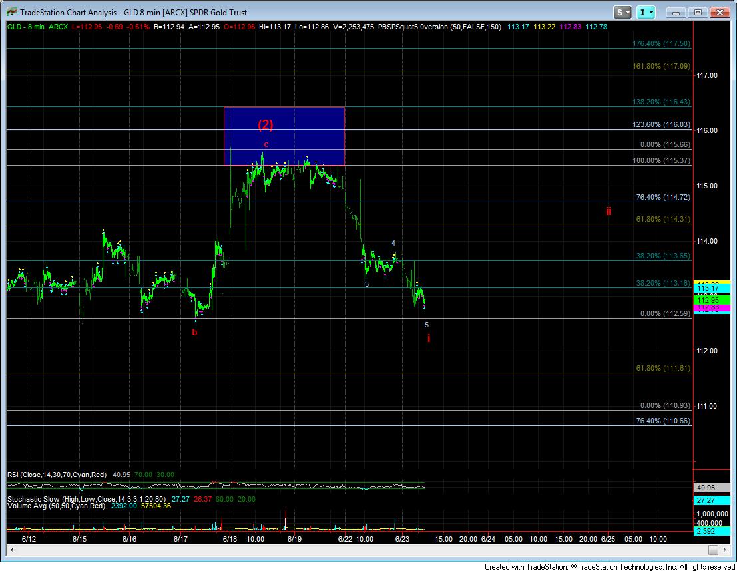Click the 61.80% (114.31) Fibonacci label
Screen dimensions: 737x571
(x=663, y=219)
